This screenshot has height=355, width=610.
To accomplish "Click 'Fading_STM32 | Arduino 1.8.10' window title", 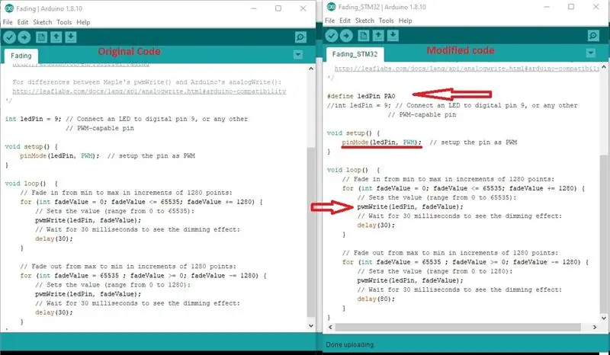I will (382, 7).
